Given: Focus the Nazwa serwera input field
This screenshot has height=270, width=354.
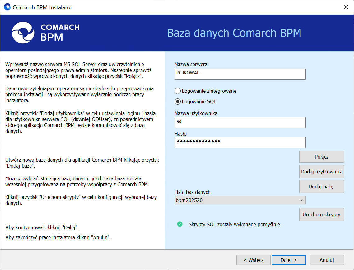Looking at the screenshot, I should pos(240,74).
